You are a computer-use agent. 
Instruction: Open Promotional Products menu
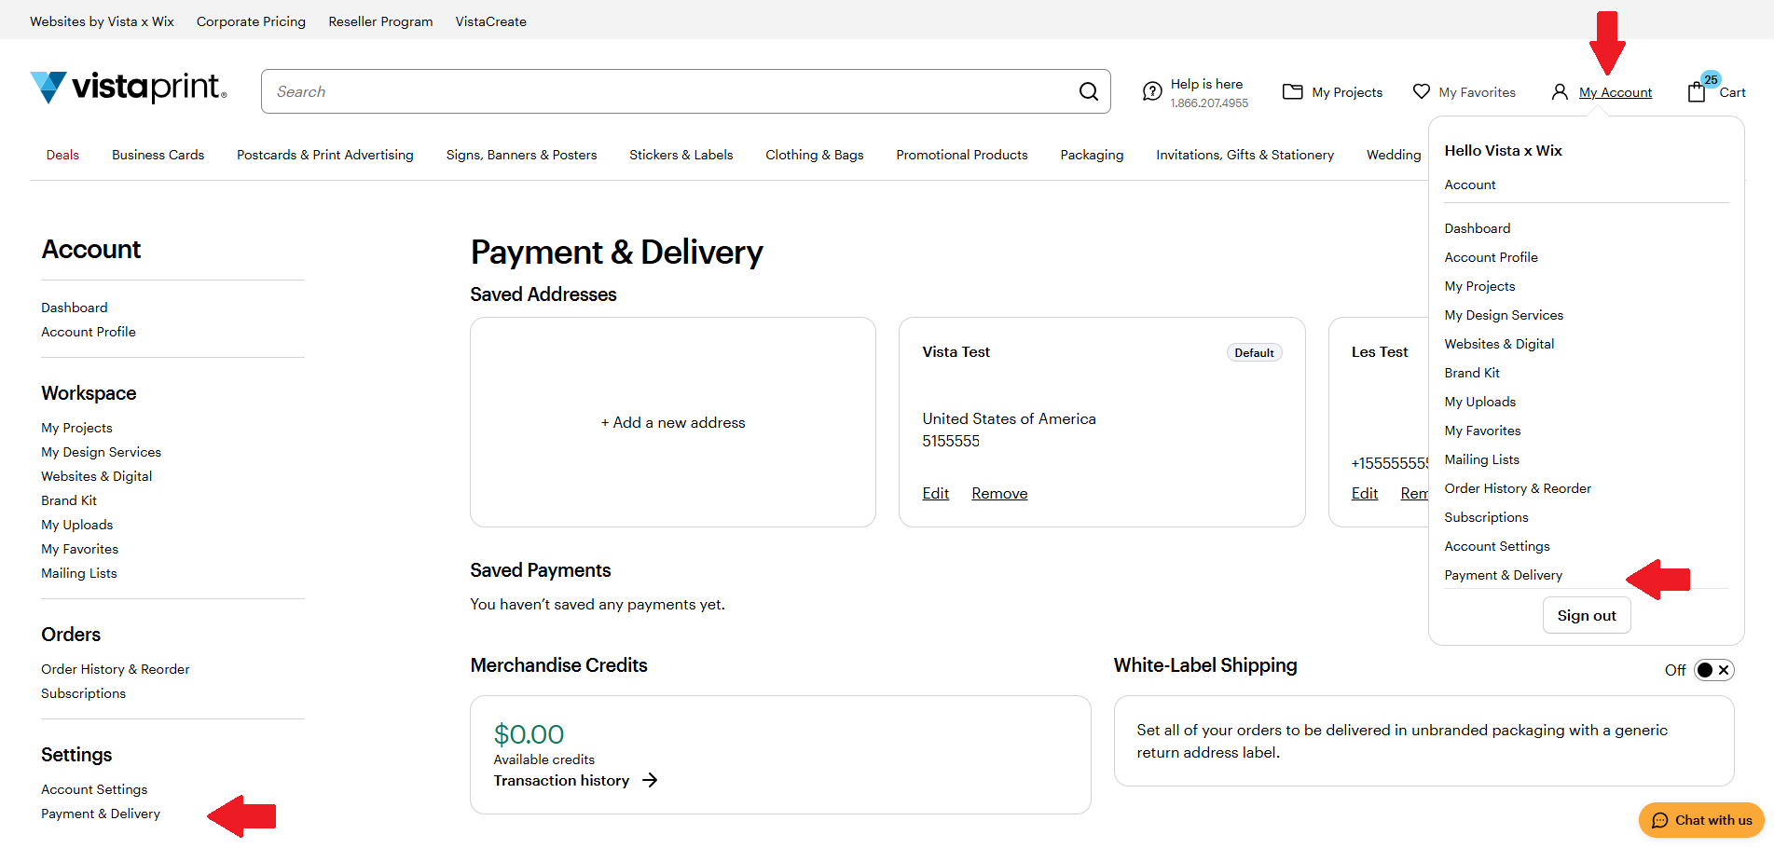point(961,155)
